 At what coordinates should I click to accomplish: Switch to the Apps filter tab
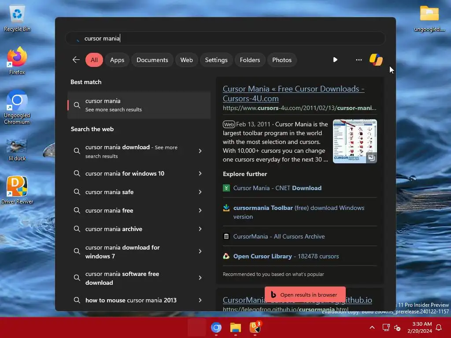(x=117, y=60)
